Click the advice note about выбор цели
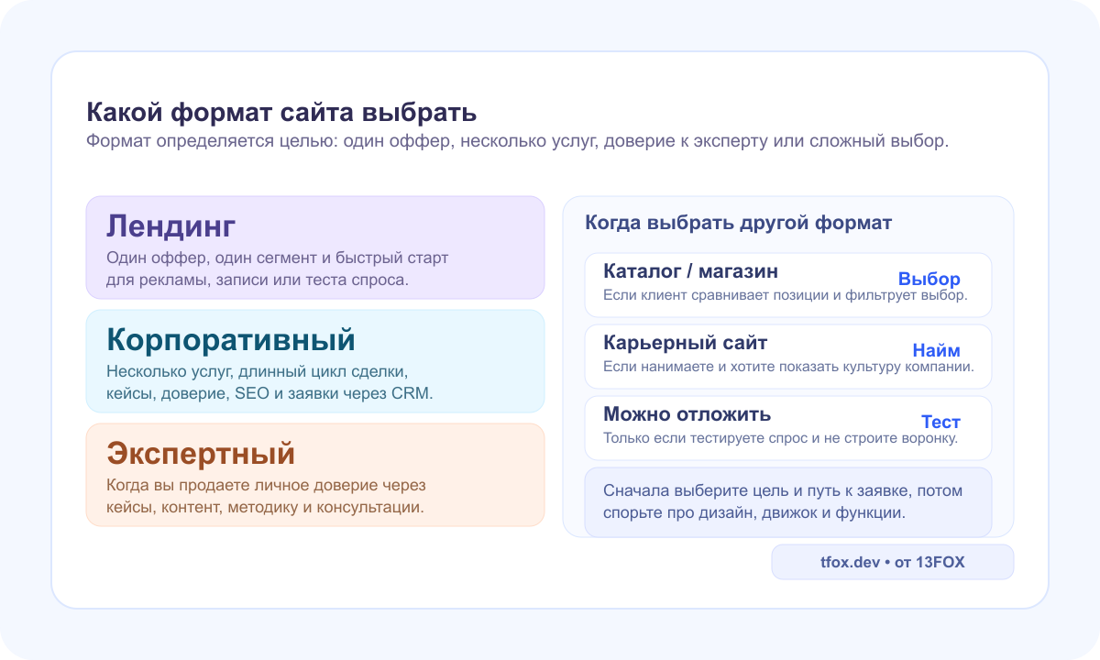 788,501
